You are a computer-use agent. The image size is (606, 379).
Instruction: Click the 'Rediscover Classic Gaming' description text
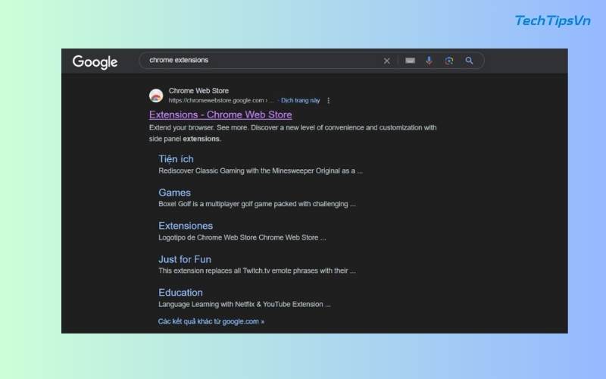261,171
